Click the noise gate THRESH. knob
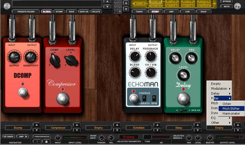Screen dimensions: 245x145 click(102, 138)
